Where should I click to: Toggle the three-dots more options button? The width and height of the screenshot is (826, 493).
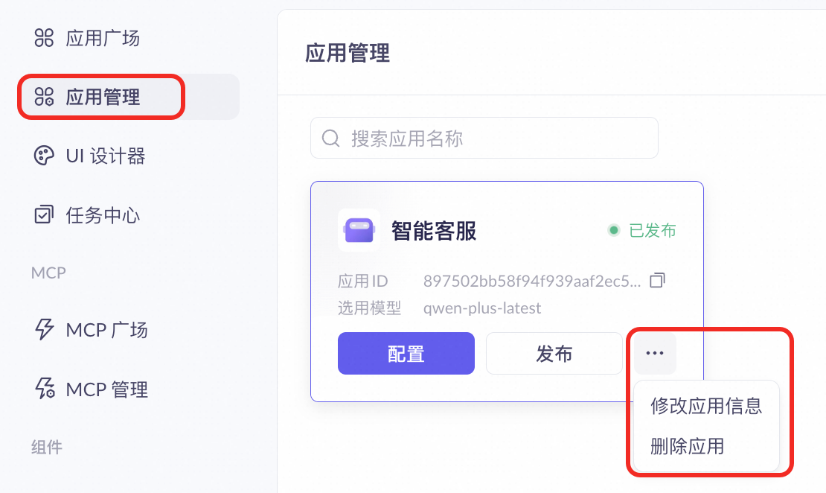655,353
